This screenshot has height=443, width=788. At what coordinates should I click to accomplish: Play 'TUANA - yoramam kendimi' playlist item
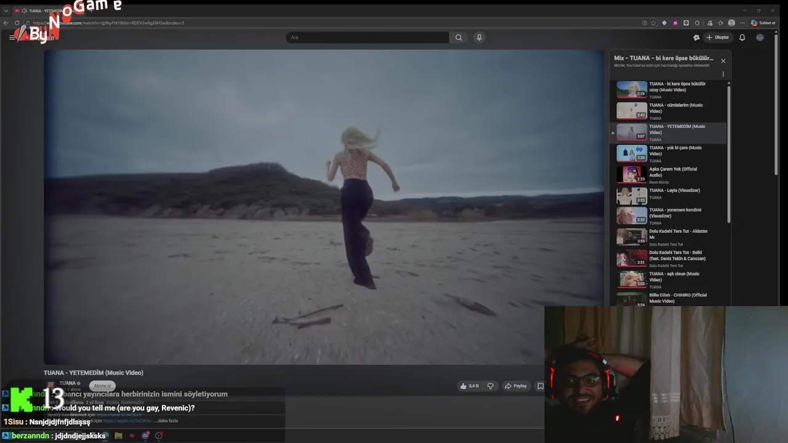[x=668, y=216]
